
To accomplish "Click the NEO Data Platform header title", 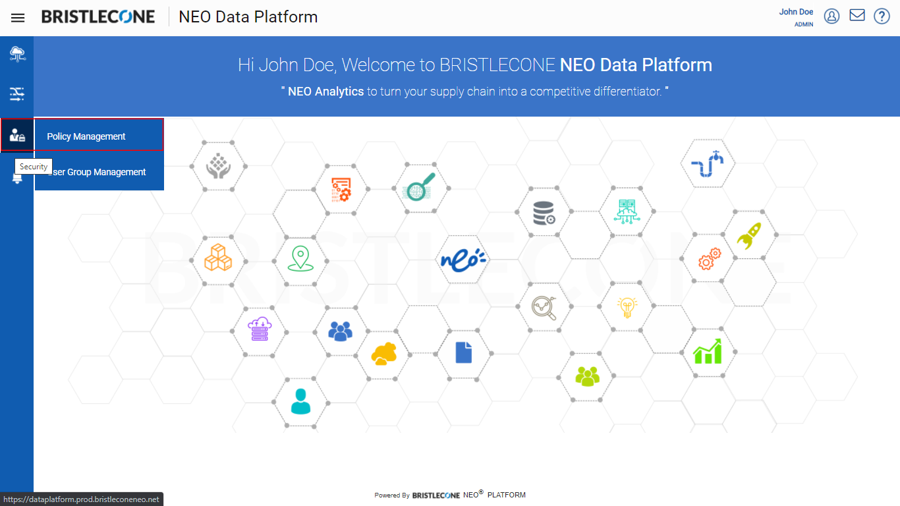I will (248, 17).
